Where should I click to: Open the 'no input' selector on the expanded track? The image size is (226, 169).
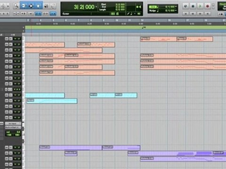(13, 123)
